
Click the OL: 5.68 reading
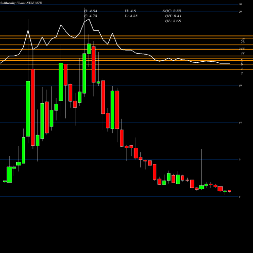pyautogui.click(x=173, y=21)
